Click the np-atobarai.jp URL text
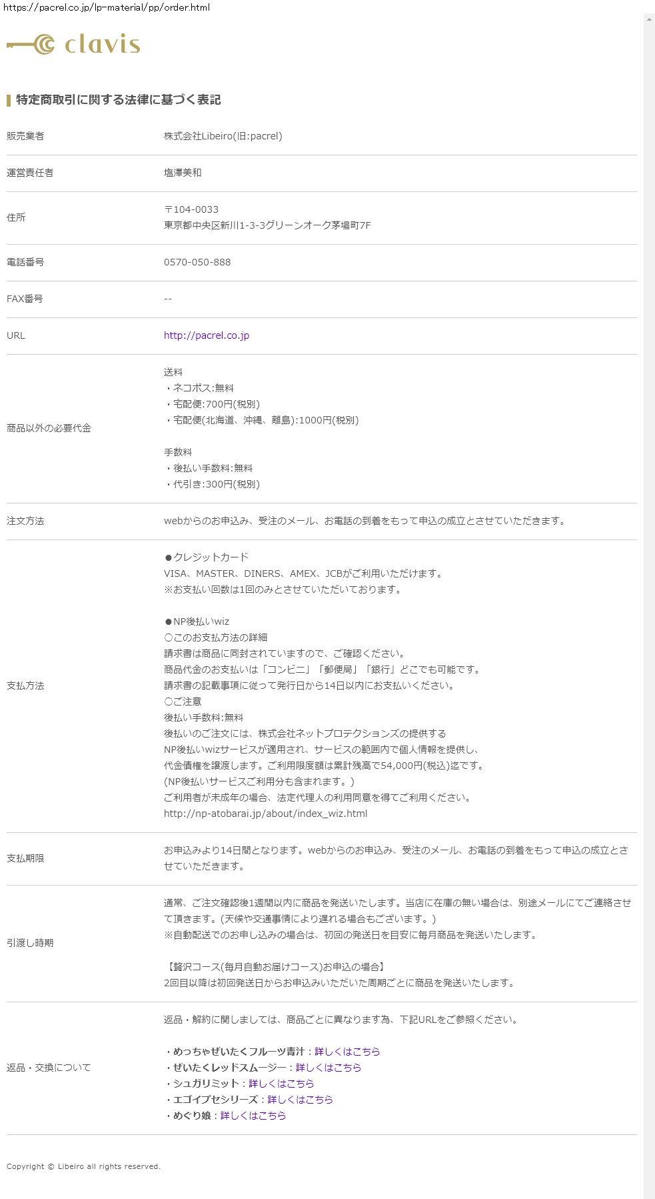Screen dimensions: 655x1199 [265, 814]
